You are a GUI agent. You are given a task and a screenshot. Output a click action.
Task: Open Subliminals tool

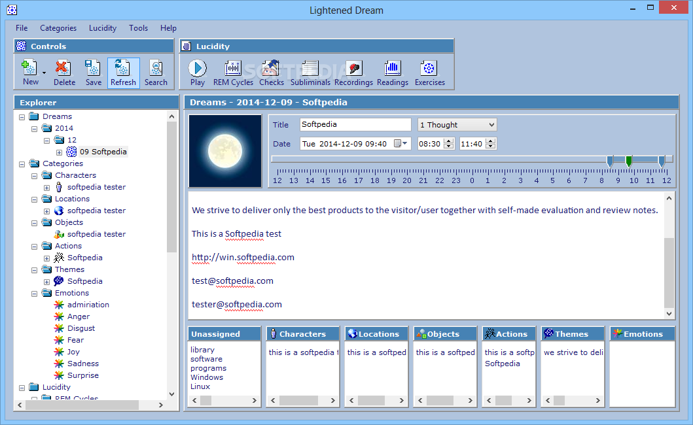tap(310, 73)
